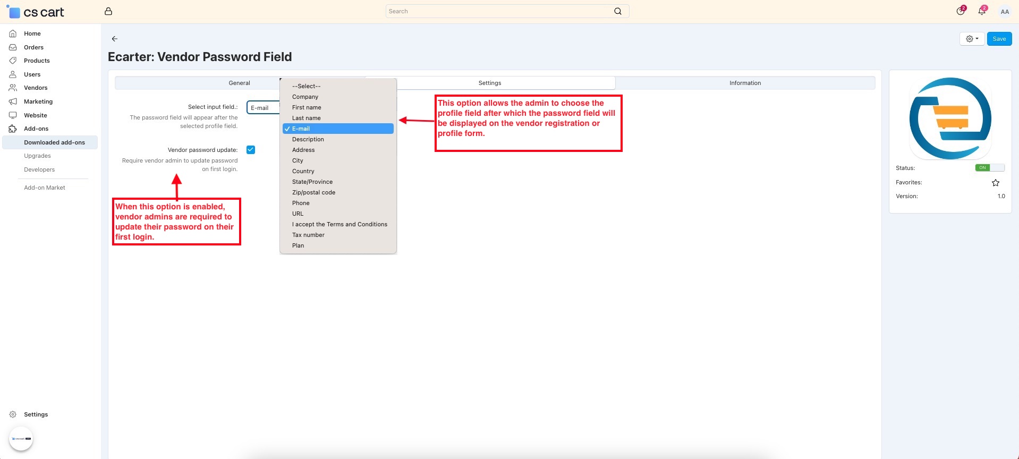Pick Tax number in dropdown list
Screen dimensions: 1019x459
click(x=308, y=235)
